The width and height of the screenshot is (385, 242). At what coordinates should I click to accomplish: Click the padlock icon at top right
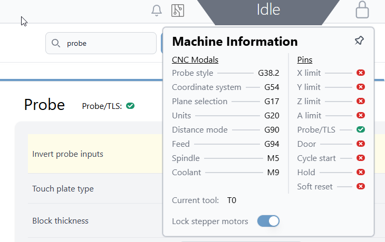[362, 10]
